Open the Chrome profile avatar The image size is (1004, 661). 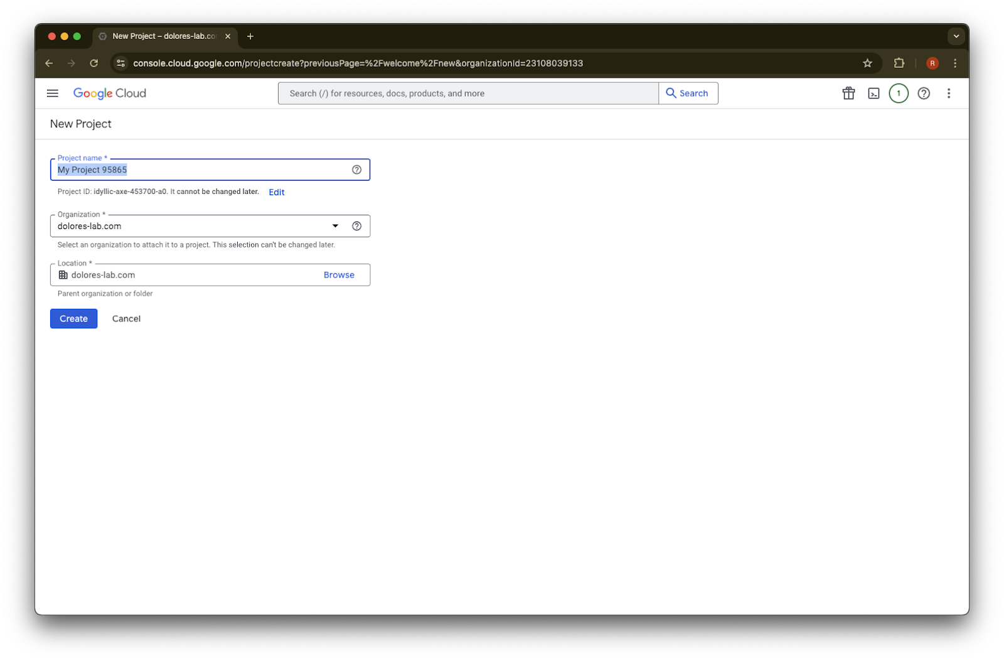tap(932, 63)
